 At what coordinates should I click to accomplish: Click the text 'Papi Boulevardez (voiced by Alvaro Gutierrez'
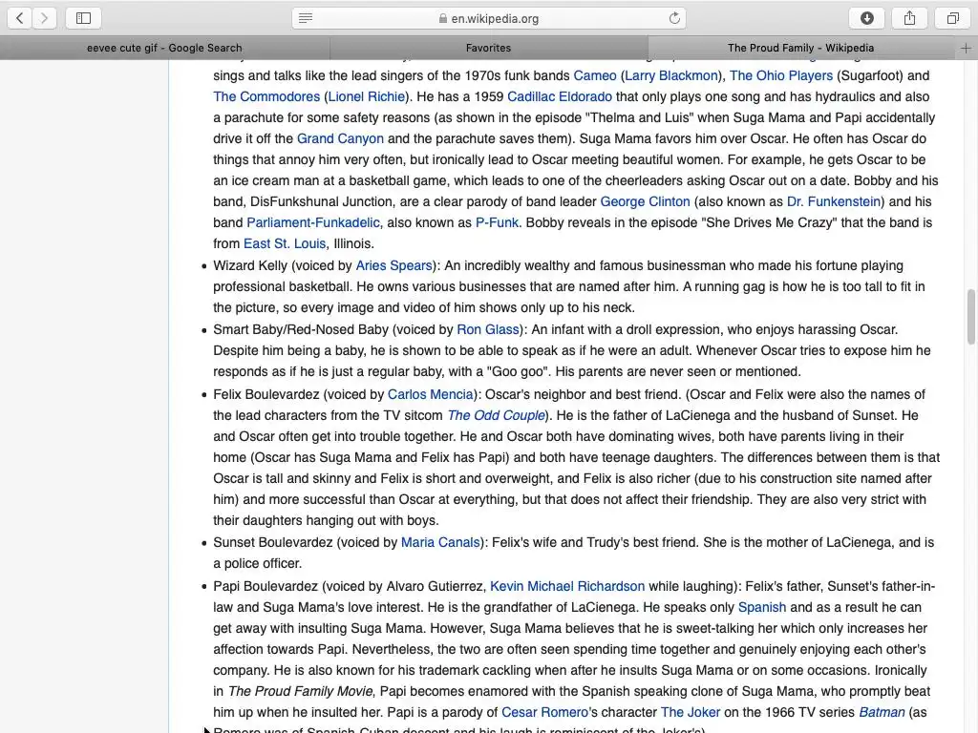[x=350, y=586]
